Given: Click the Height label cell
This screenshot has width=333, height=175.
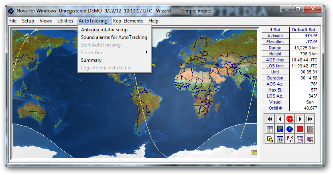Looking at the screenshot, I should pos(275,54).
